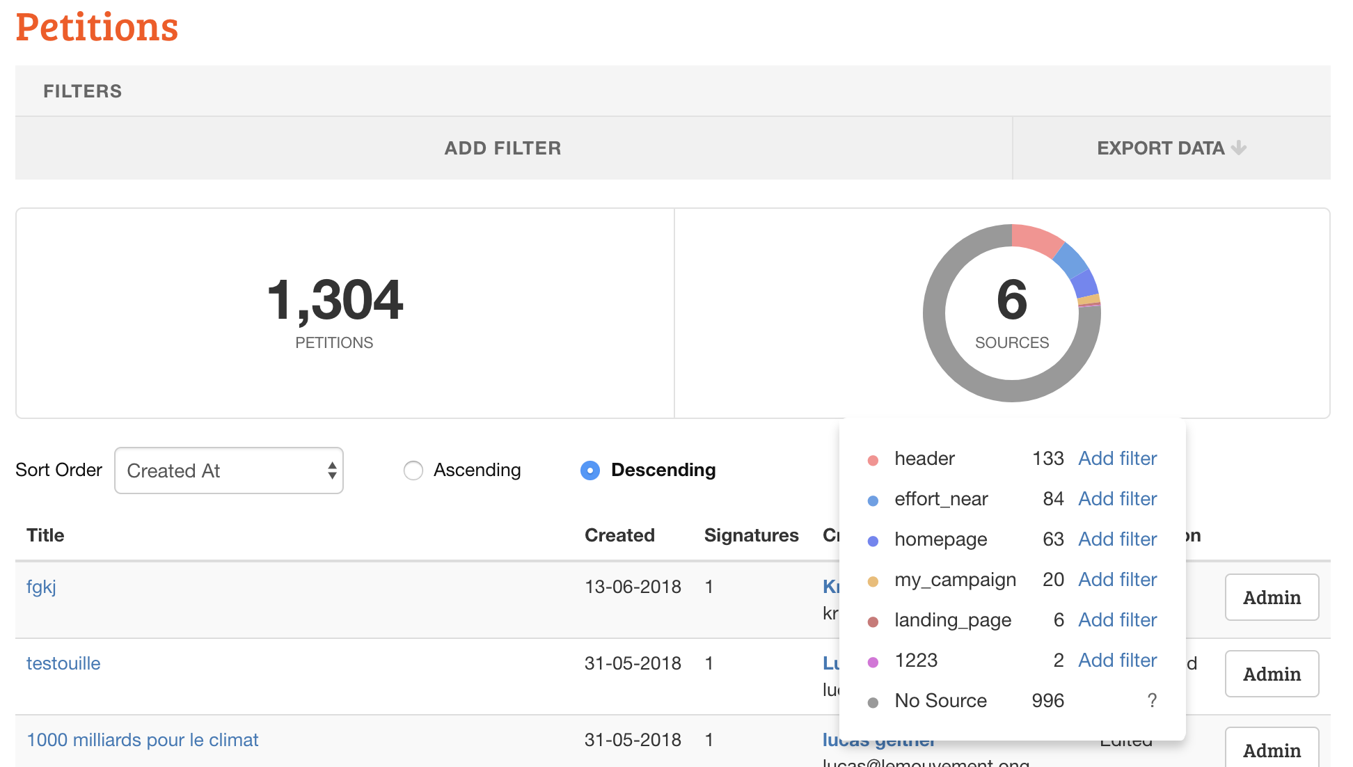The height and width of the screenshot is (767, 1353).
Task: Click the Signatures column header
Action: click(751, 535)
